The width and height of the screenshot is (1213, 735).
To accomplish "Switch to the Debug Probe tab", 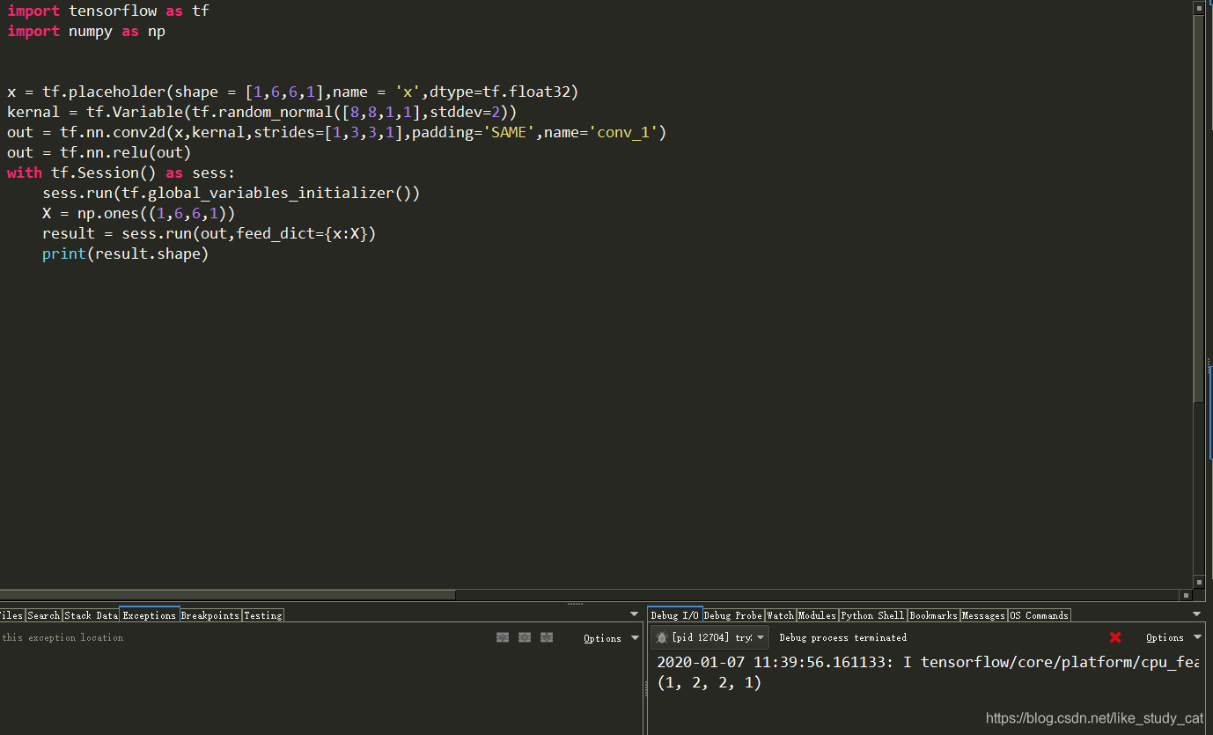I will point(733,615).
